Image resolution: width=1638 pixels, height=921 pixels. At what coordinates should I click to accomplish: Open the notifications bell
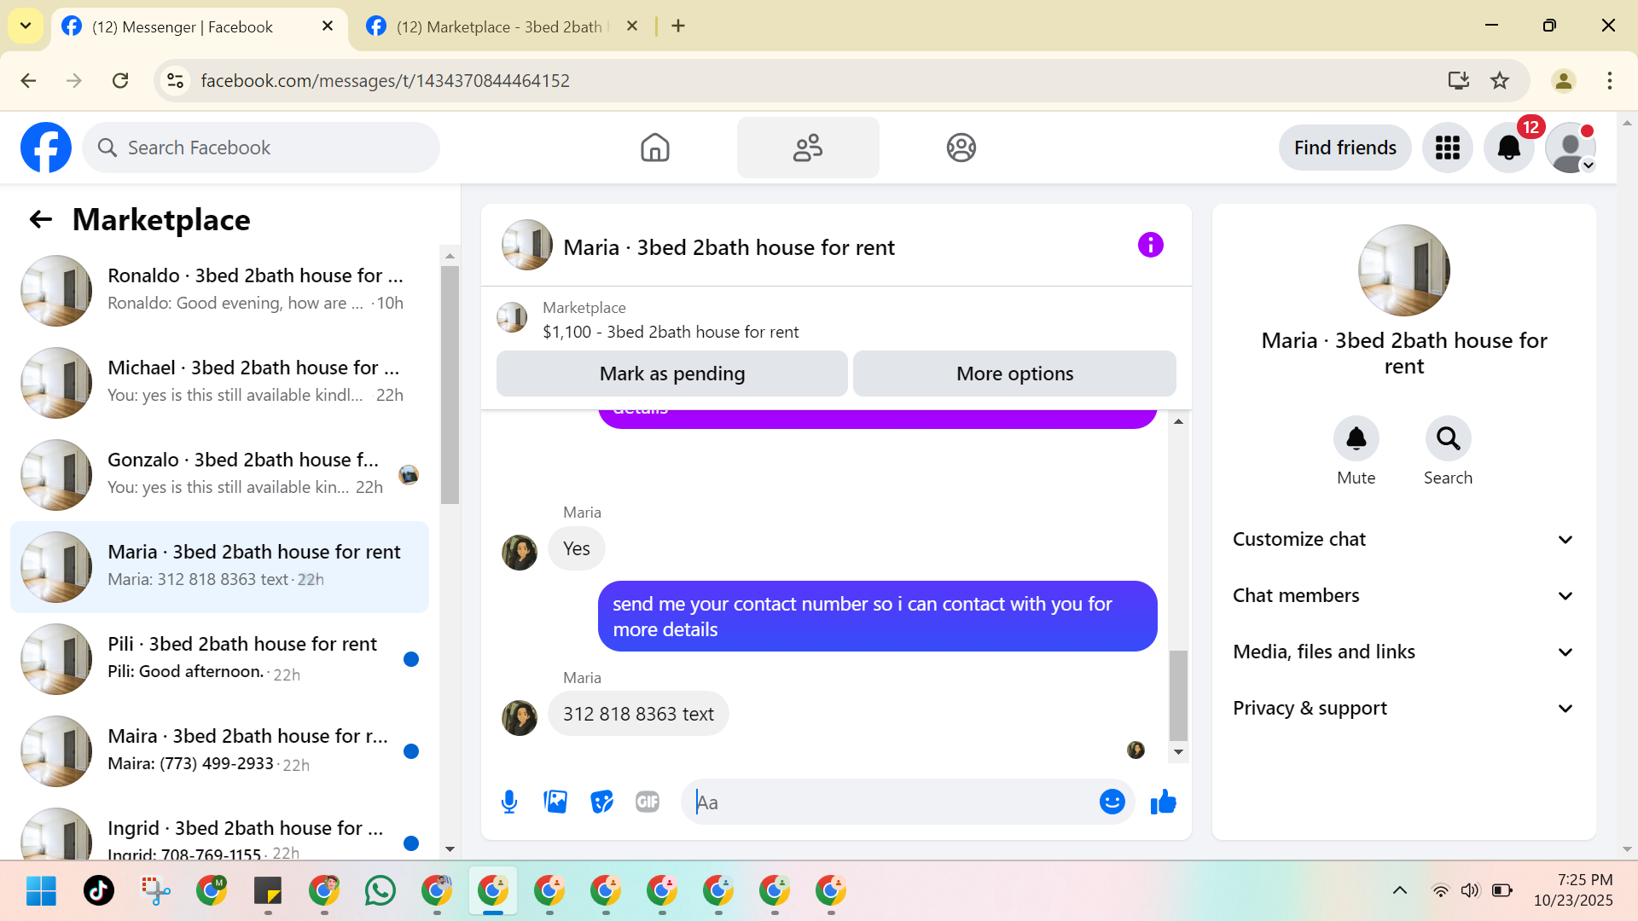tap(1508, 148)
